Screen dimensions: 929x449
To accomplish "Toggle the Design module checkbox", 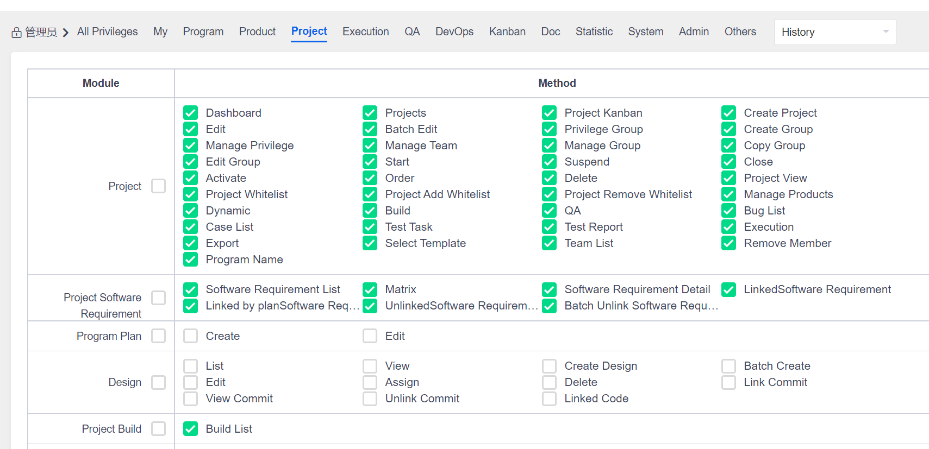I will pyautogui.click(x=159, y=382).
